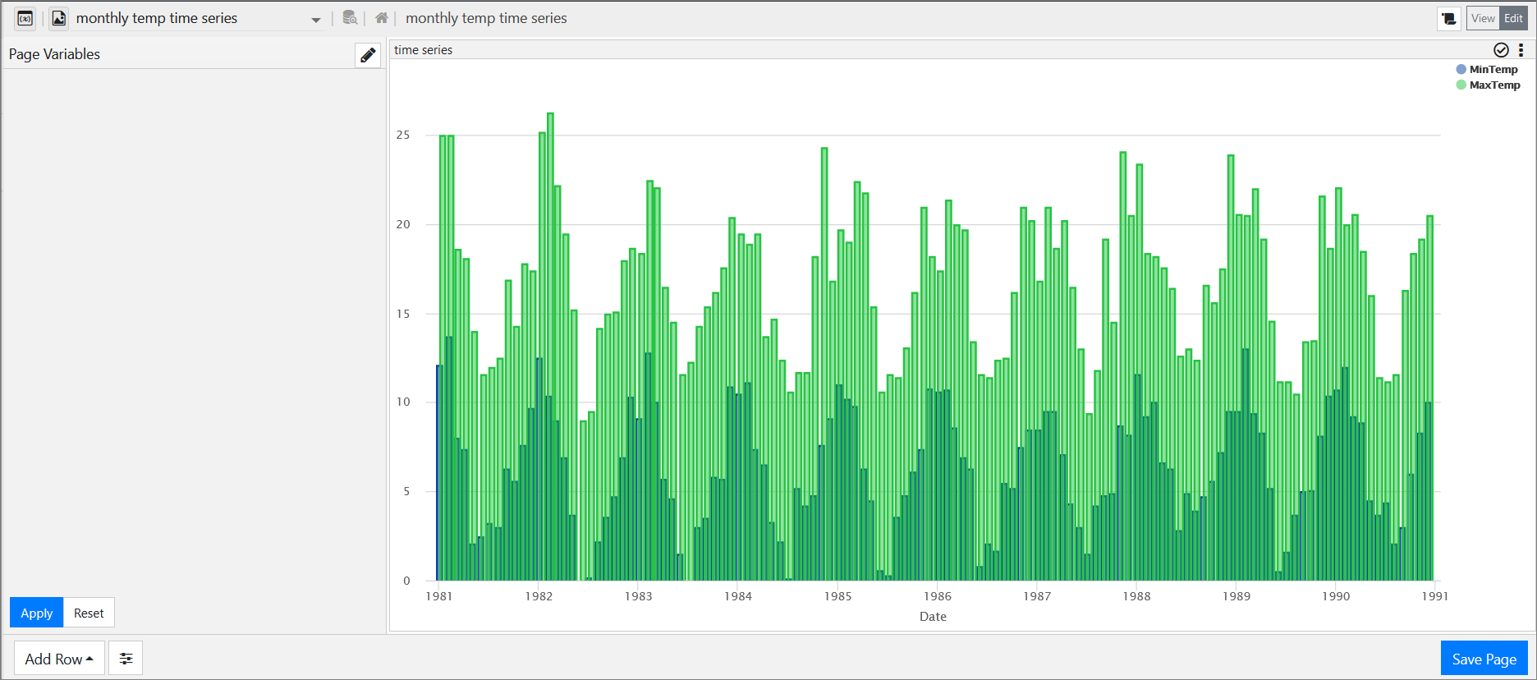Click the "5" y-axis label
This screenshot has height=680, width=1537.
406,491
